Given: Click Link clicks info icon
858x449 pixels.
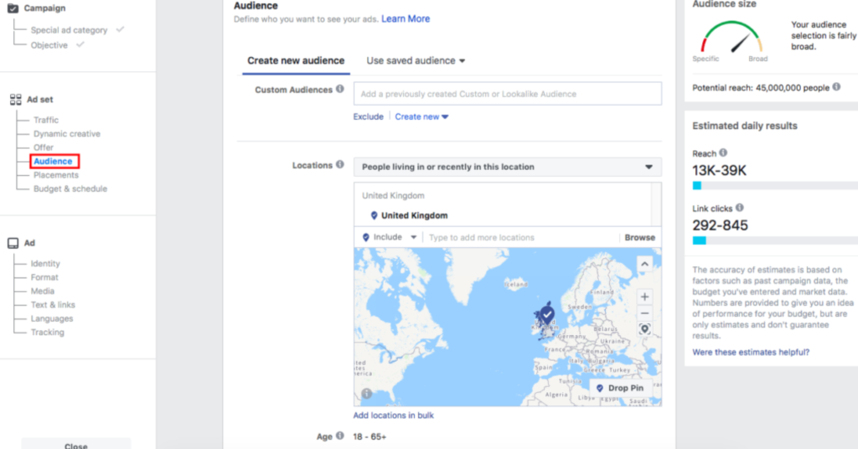Looking at the screenshot, I should [739, 208].
